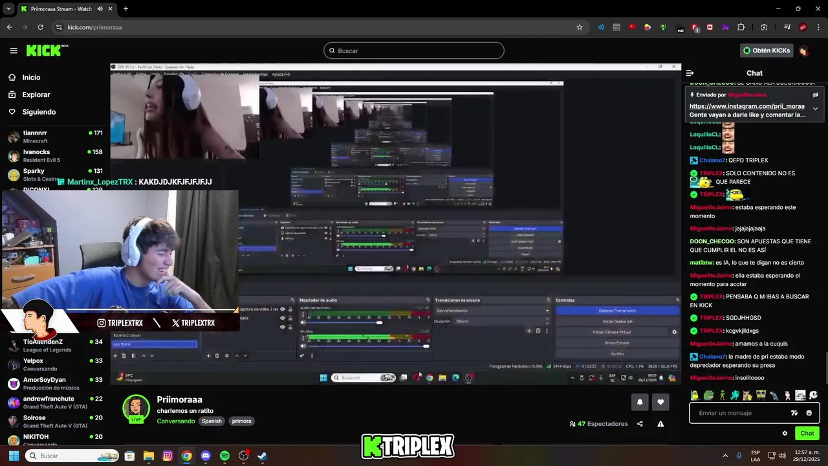Click the Obtén KICKs button
828x466 pixels.
(767, 50)
